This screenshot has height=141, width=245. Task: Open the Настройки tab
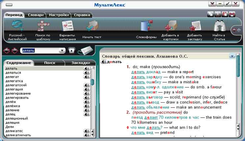click(x=59, y=15)
